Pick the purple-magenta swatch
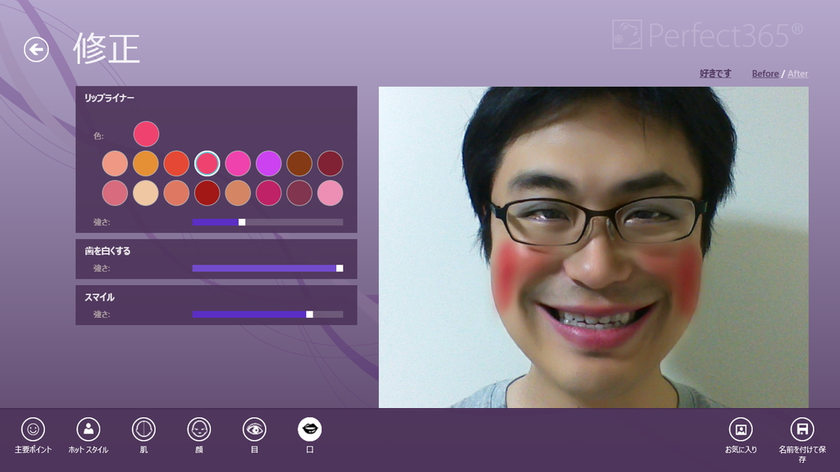The image size is (840, 472). (x=268, y=163)
